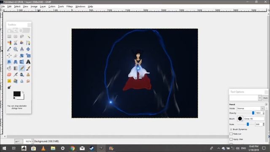This screenshot has width=270, height=152.
Task: Select the Perspective Clone tool
Action: click(16, 81)
